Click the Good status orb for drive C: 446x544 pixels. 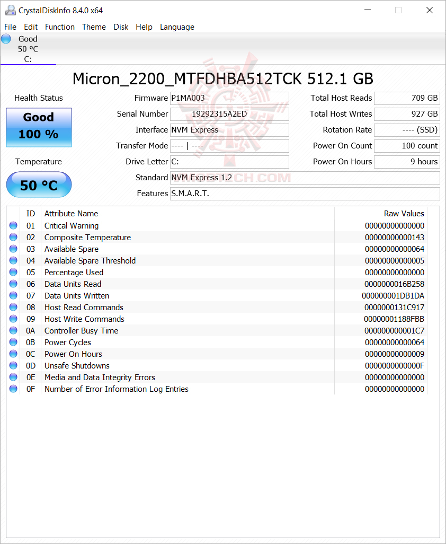pyautogui.click(x=6, y=39)
